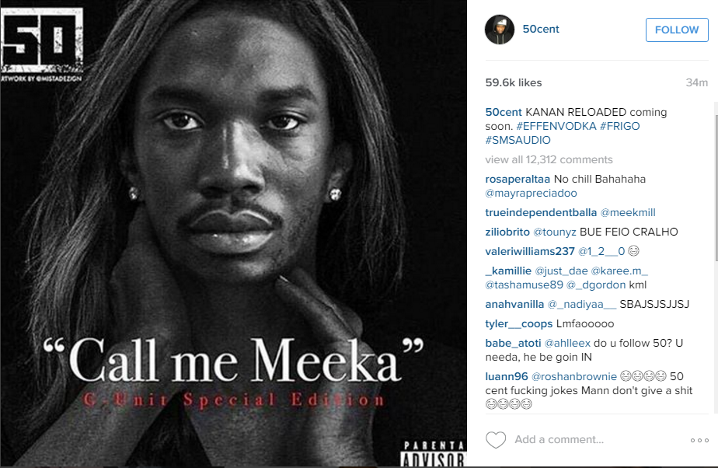
Task: Open the #FRIGO hashtag
Action: tap(619, 126)
